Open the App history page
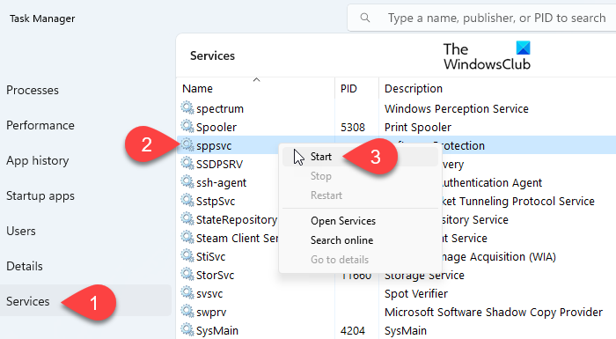Image resolution: width=616 pixels, height=339 pixels. coord(38,160)
